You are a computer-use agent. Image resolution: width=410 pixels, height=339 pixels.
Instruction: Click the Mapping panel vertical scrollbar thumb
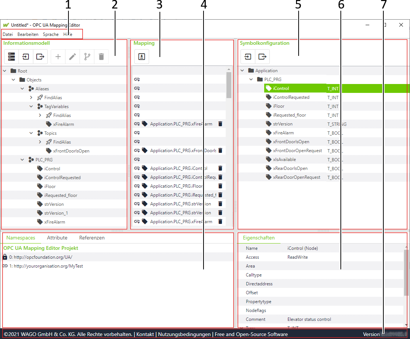(229, 85)
